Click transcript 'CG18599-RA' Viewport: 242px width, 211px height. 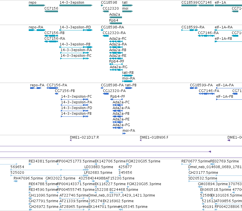point(193,27)
